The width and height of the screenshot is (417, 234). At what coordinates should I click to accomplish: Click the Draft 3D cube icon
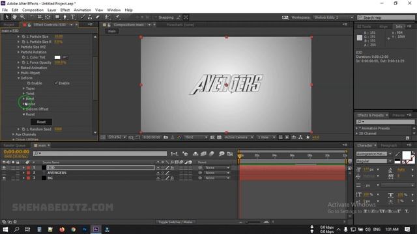click(185, 153)
